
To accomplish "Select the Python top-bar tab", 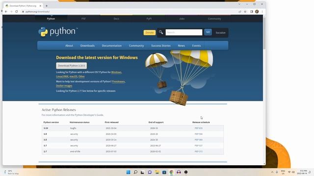I will coord(51,19).
